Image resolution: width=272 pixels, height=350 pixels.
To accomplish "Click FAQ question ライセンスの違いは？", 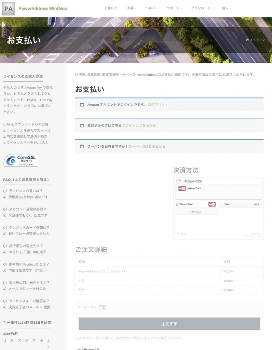I will (23, 191).
